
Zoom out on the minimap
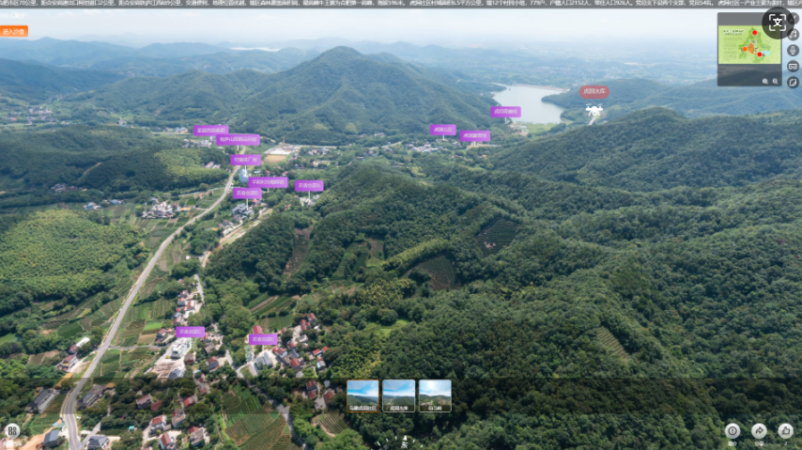(776, 82)
